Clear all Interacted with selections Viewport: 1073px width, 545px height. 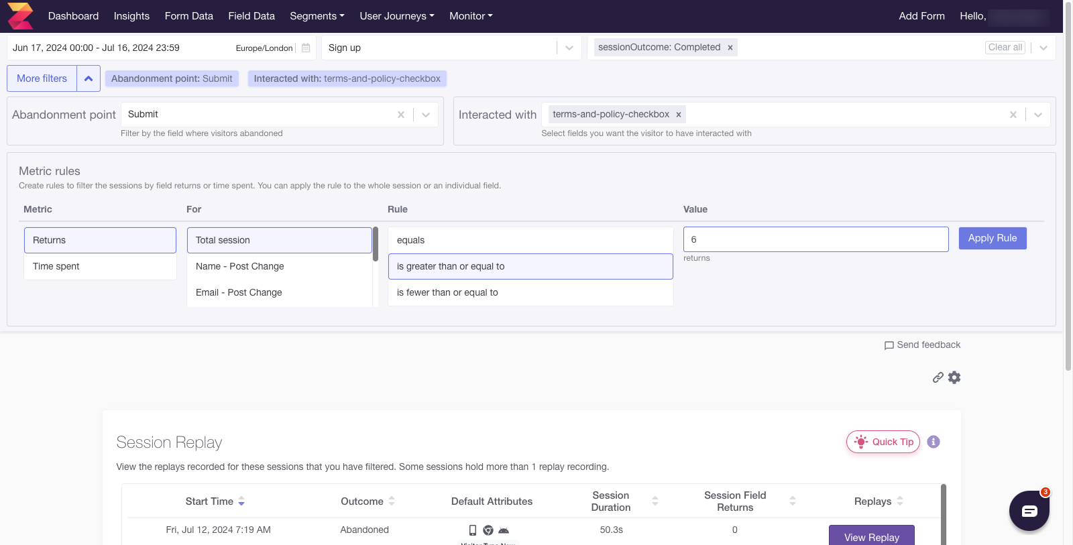coord(1013,115)
